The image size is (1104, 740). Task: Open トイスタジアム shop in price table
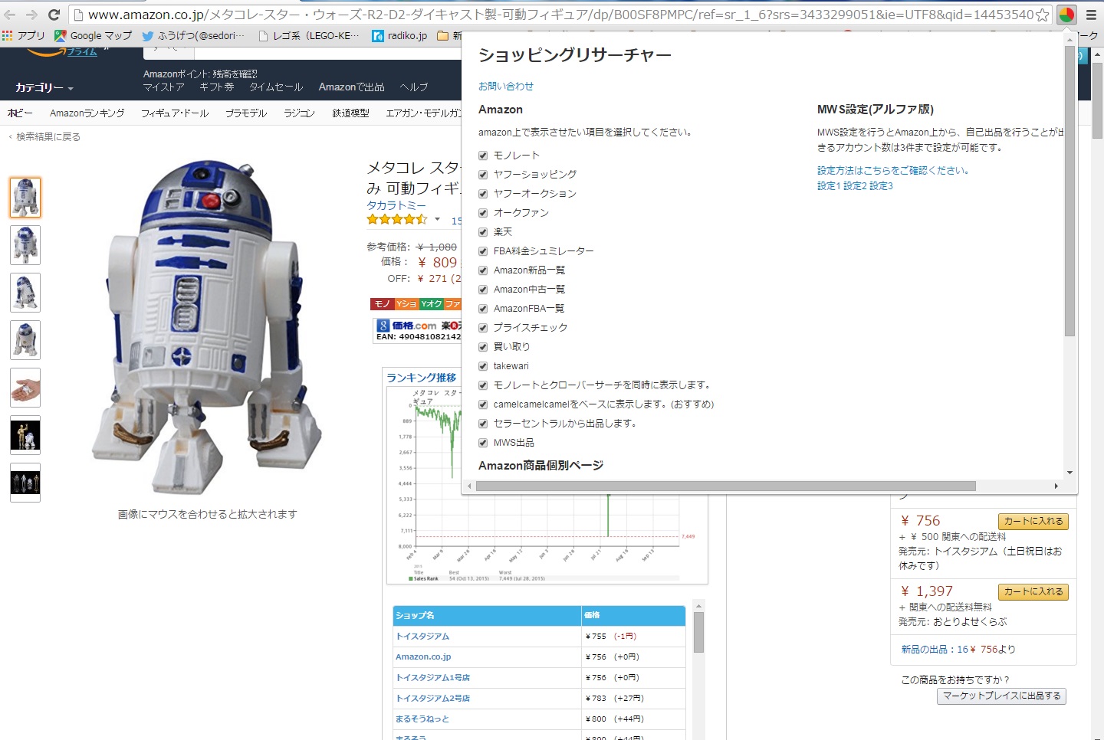coord(422,636)
